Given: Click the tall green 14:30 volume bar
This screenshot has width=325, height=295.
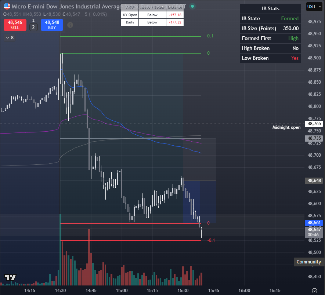Looking at the screenshot, I should click(61, 250).
